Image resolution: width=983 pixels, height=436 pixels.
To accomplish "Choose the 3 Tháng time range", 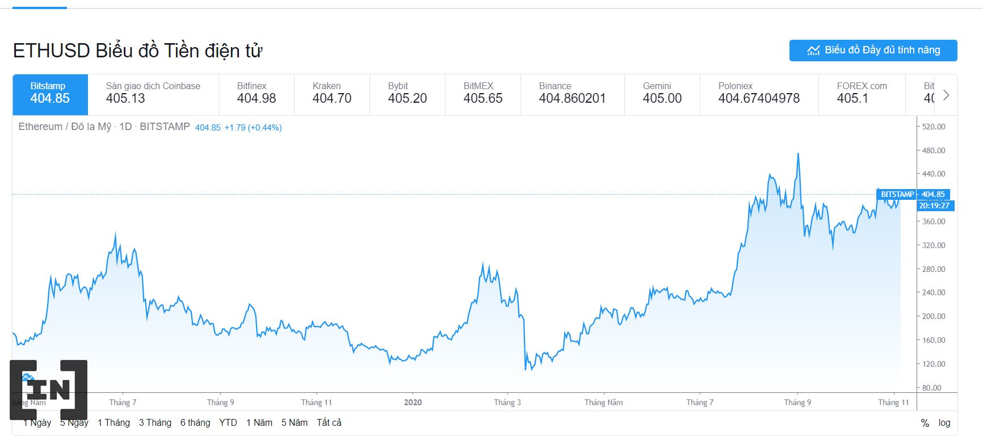I will [155, 423].
